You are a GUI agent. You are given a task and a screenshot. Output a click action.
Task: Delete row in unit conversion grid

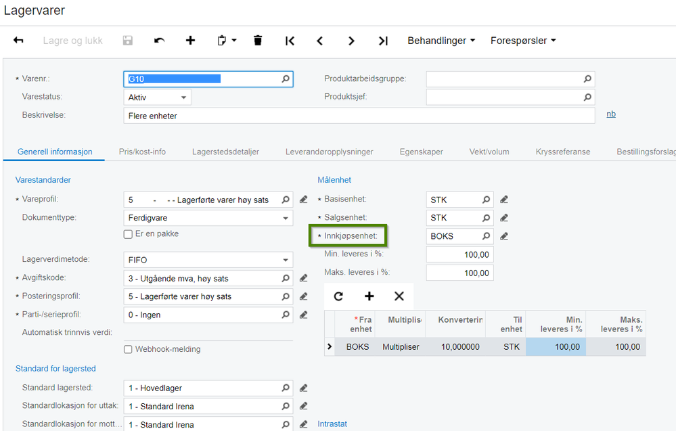(x=399, y=296)
